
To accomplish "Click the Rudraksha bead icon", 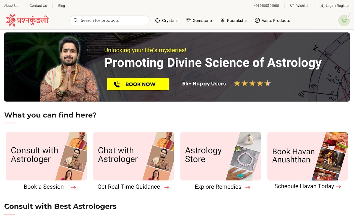I will coord(222,20).
